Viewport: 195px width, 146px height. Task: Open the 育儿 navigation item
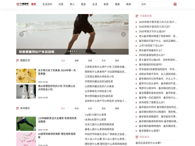(x=72, y=4)
